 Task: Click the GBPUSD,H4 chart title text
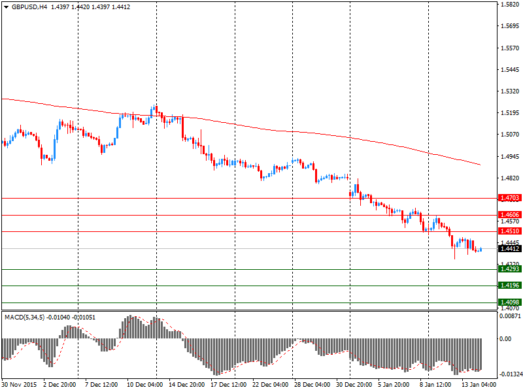[x=29, y=7]
